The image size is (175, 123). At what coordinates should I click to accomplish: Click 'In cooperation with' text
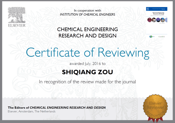click(x=87, y=10)
